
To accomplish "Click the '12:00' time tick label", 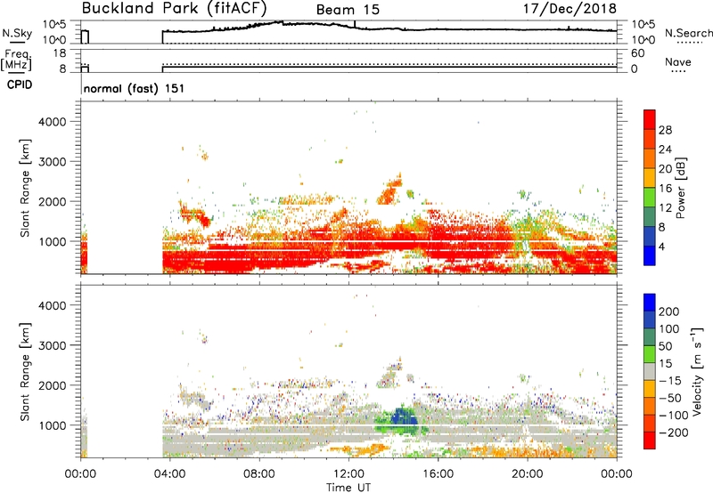I will [x=348, y=474].
